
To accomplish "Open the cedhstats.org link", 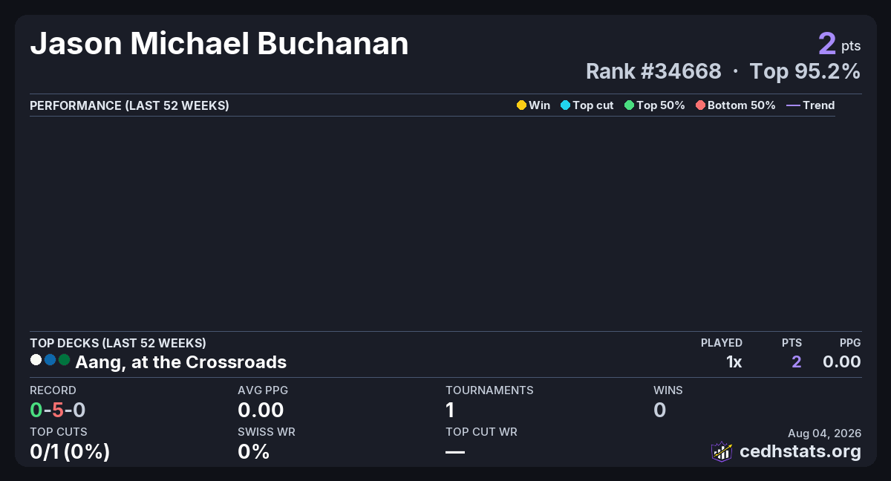I will coord(800,451).
